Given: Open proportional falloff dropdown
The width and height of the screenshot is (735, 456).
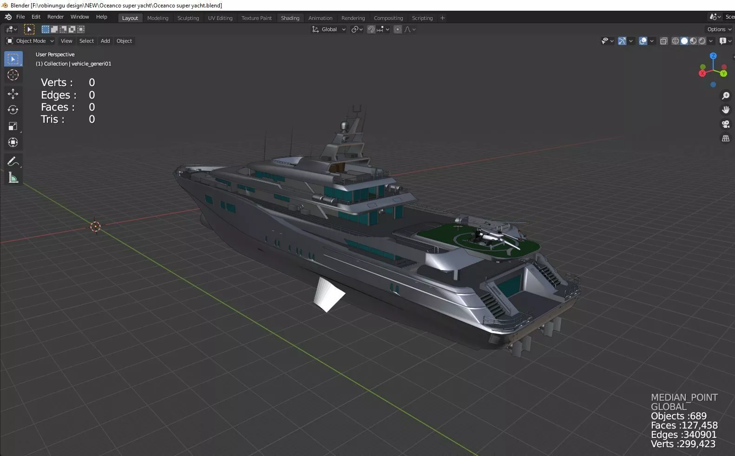Looking at the screenshot, I should (x=410, y=29).
